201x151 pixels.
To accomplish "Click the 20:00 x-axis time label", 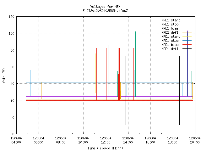I will [x=195, y=142].
